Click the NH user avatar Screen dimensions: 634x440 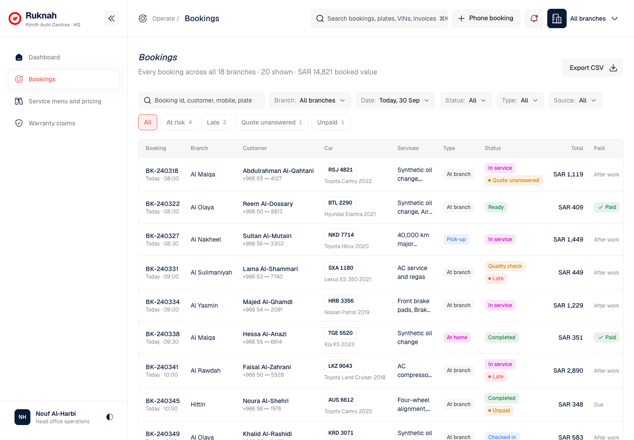coord(22,417)
